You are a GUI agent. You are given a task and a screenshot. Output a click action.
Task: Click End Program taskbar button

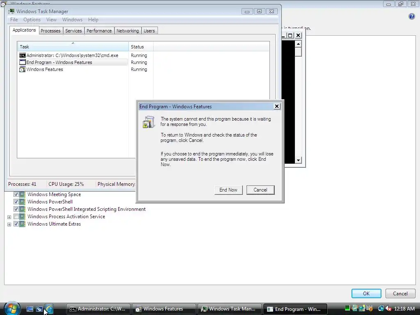295,309
